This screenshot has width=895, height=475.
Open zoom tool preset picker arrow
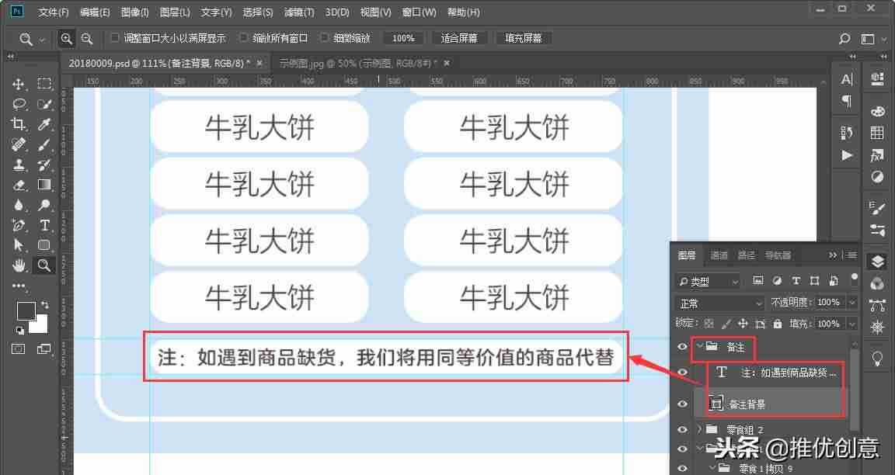[42, 40]
